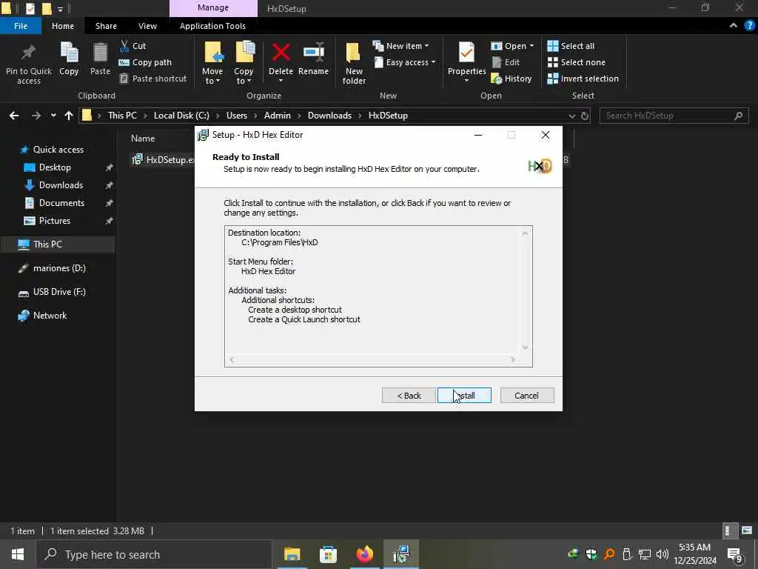This screenshot has width=758, height=569.
Task: Navigate back in Explorer
Action: point(14,116)
